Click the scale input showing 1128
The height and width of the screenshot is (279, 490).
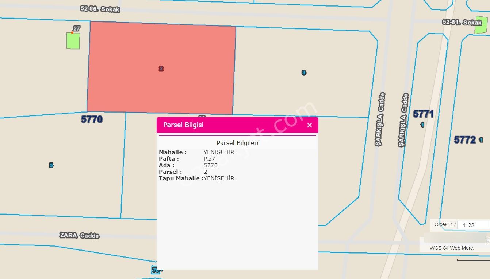(x=473, y=225)
